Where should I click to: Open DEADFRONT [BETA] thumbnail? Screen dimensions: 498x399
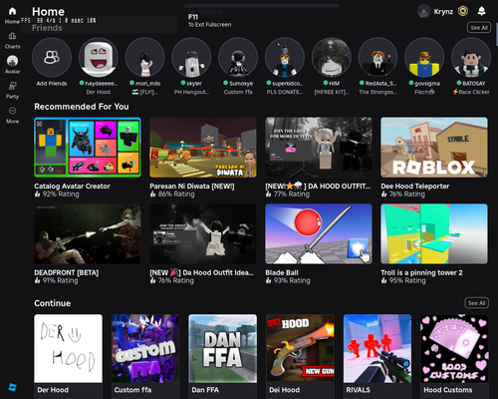pos(88,233)
